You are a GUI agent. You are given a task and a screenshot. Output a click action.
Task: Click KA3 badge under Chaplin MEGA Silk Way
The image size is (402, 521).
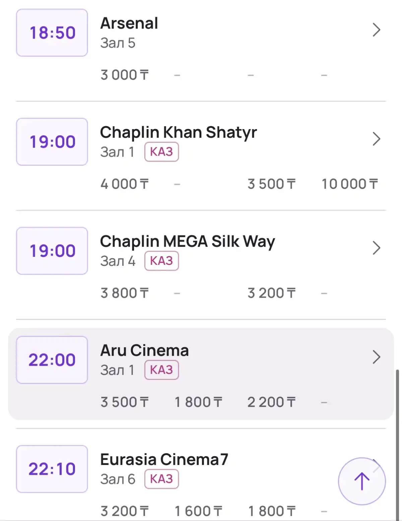(x=161, y=261)
